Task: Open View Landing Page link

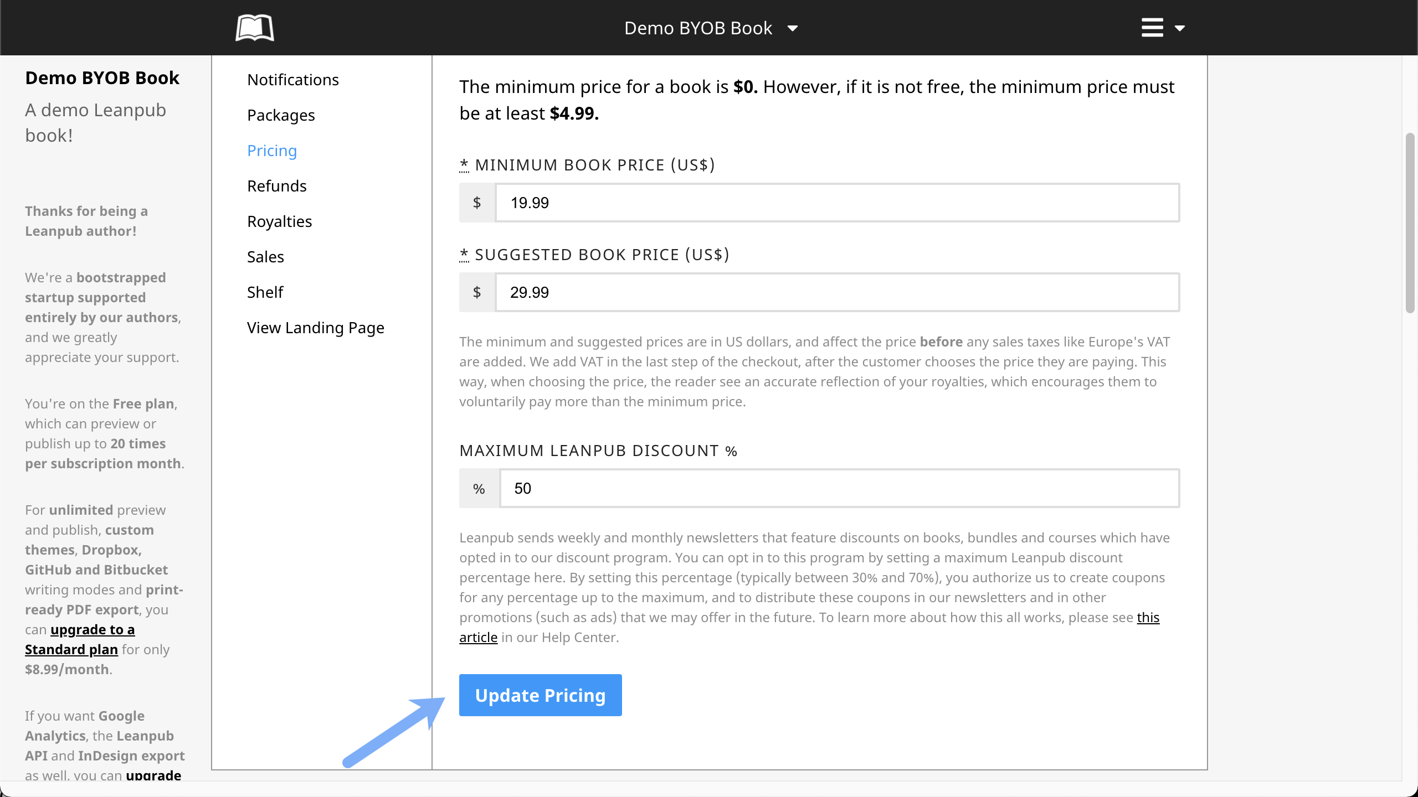Action: 315,328
